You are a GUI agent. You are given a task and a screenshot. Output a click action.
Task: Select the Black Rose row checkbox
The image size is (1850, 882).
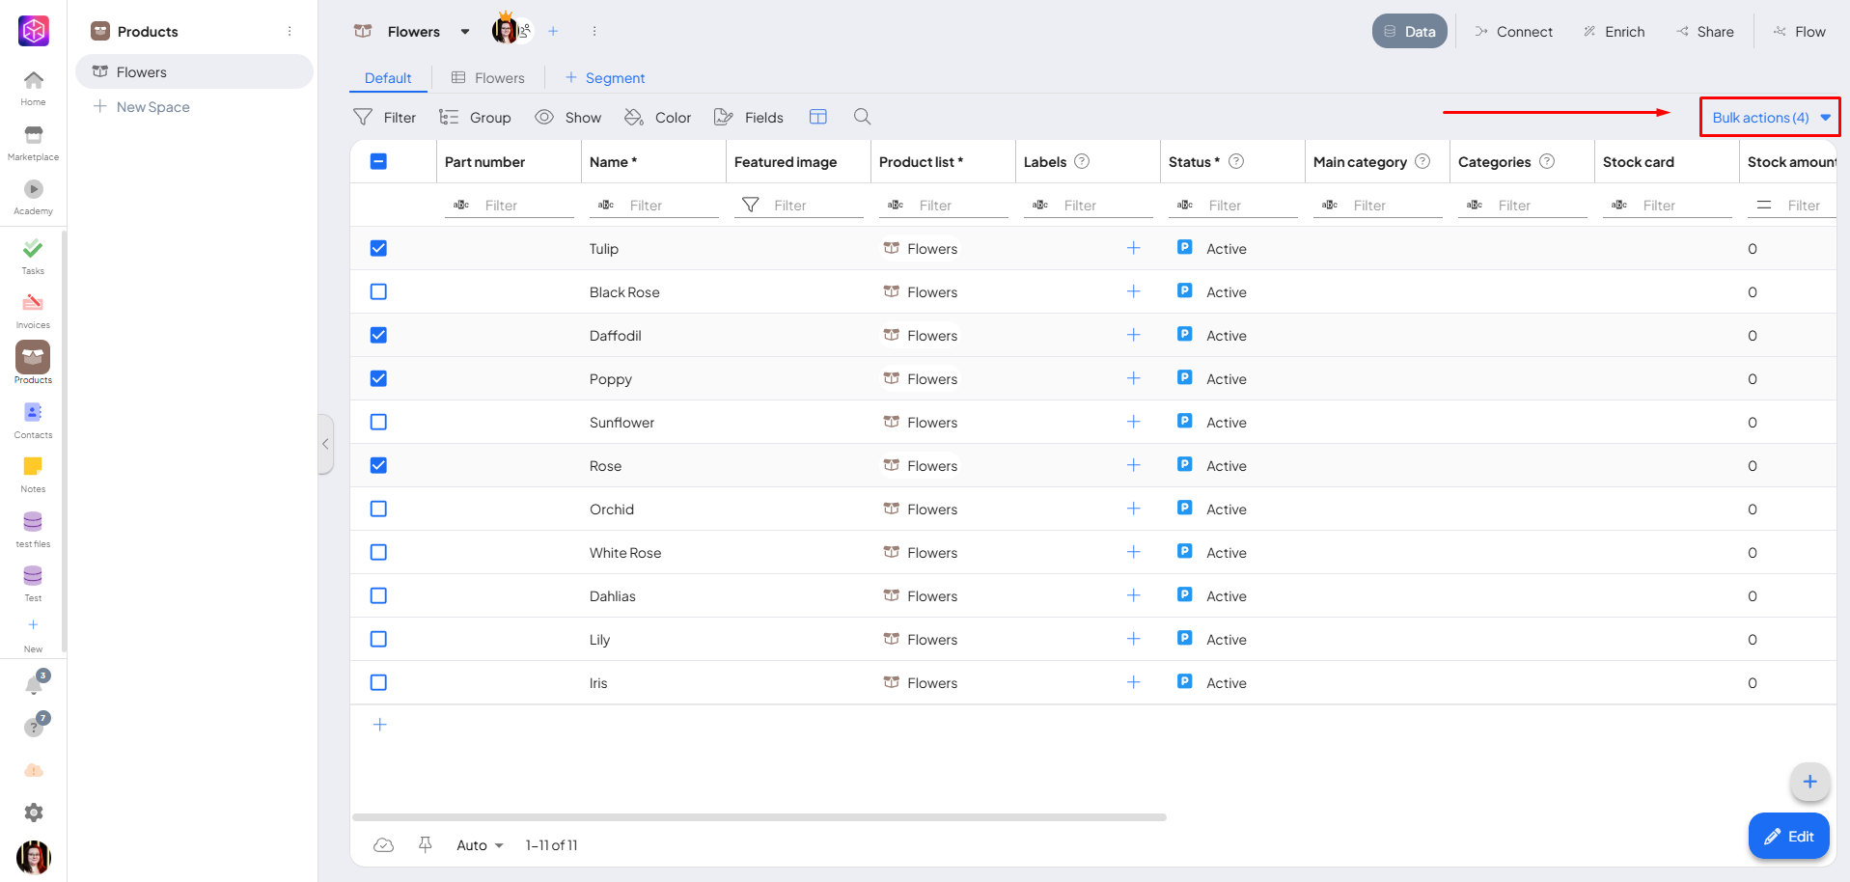[x=378, y=292]
